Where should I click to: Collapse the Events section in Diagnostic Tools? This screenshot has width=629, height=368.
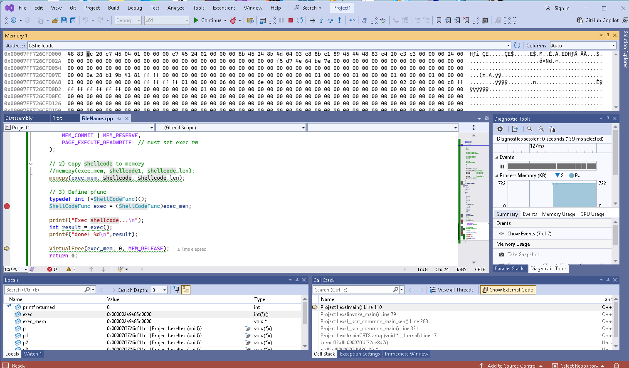pos(497,157)
